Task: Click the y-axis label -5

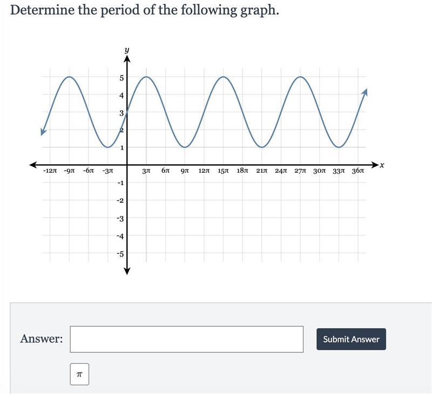Action: (120, 254)
